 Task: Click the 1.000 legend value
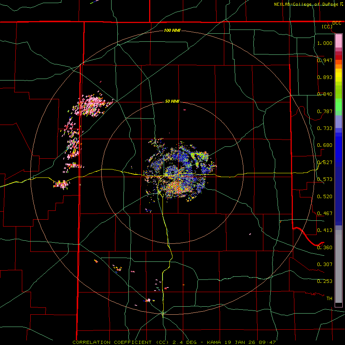[325, 43]
